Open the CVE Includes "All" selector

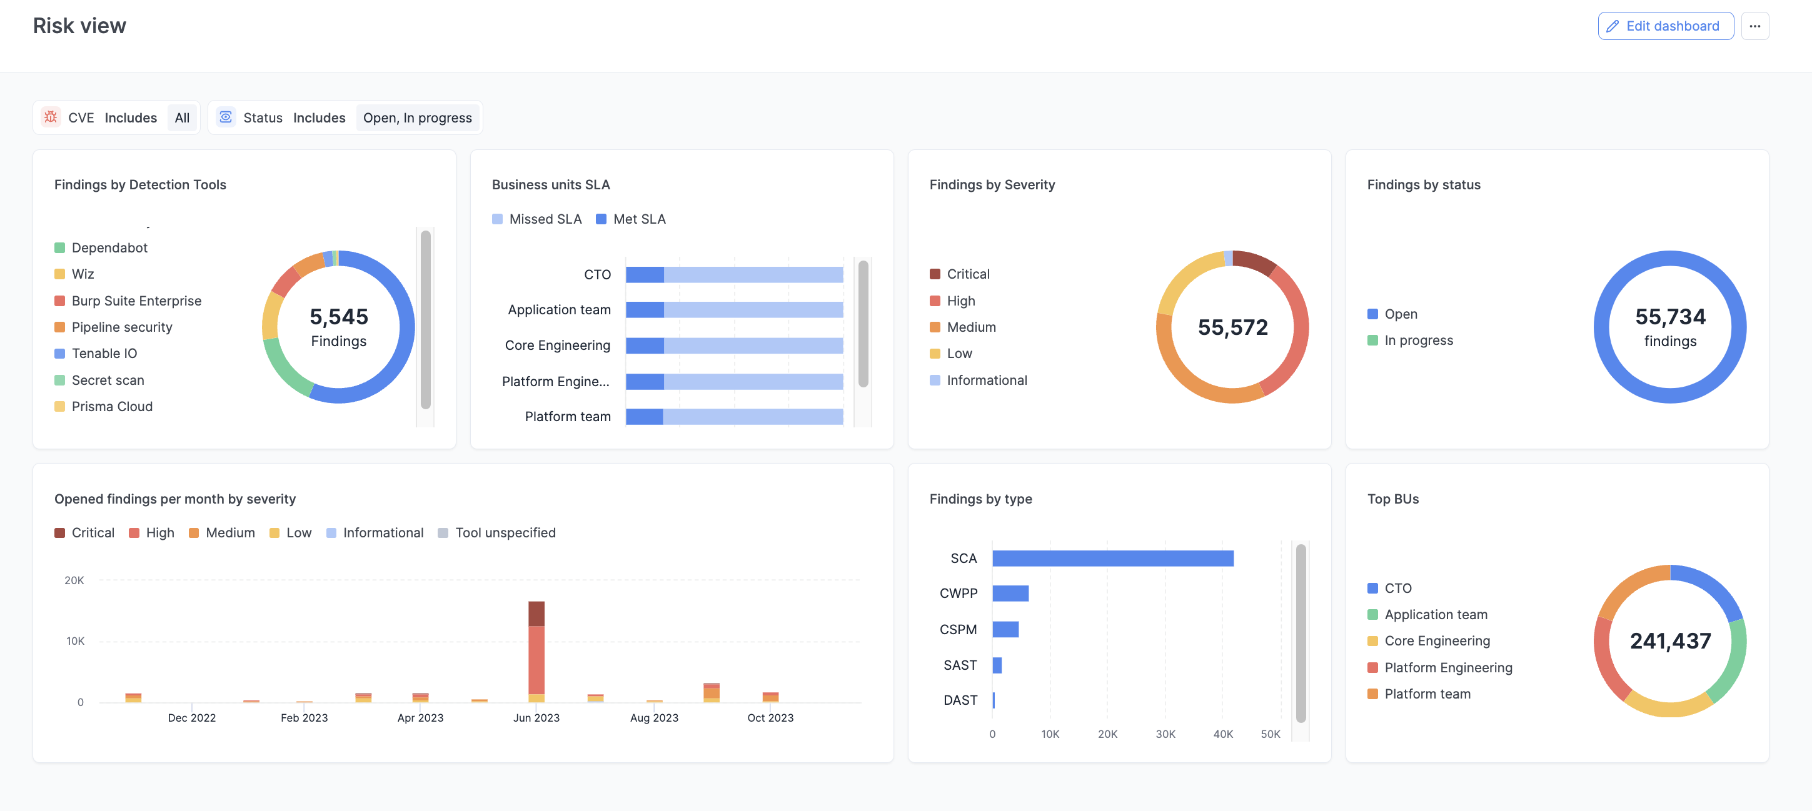(x=181, y=117)
